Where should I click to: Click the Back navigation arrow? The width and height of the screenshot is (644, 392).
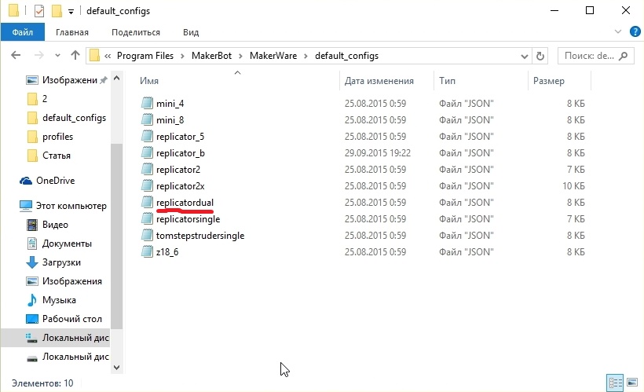16,55
